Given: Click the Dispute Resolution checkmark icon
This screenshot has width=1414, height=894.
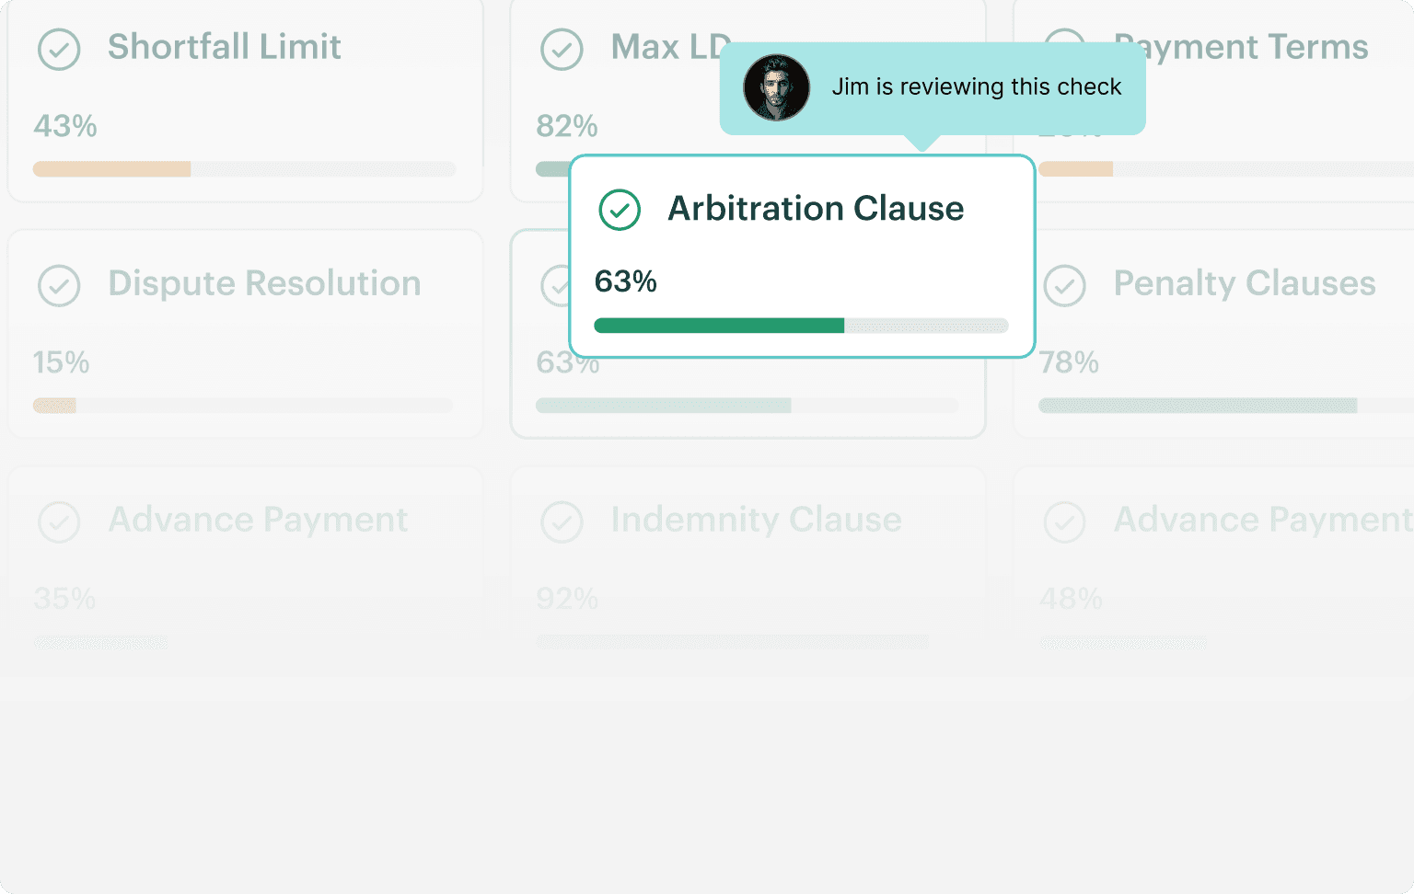Looking at the screenshot, I should [59, 285].
